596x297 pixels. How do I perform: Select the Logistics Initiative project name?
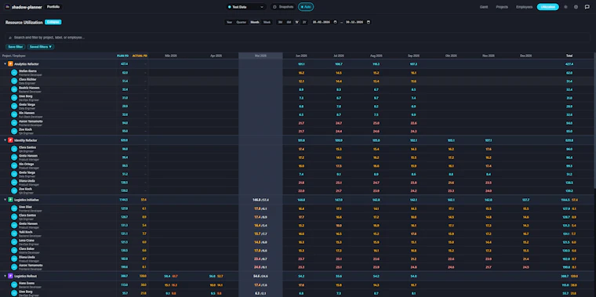coord(27,200)
